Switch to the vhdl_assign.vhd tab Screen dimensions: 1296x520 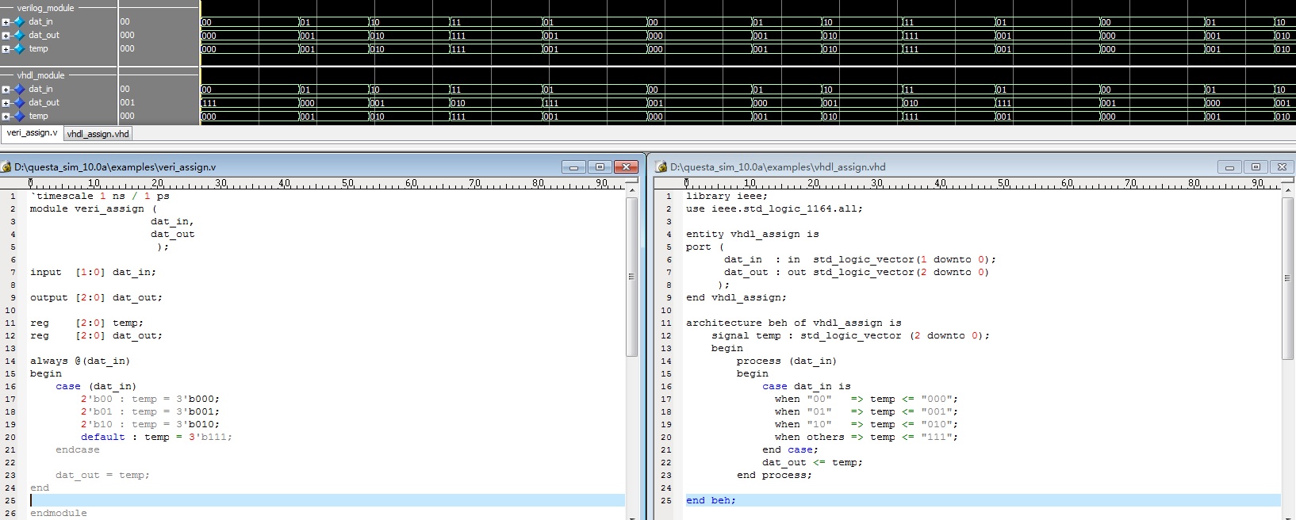coord(98,134)
